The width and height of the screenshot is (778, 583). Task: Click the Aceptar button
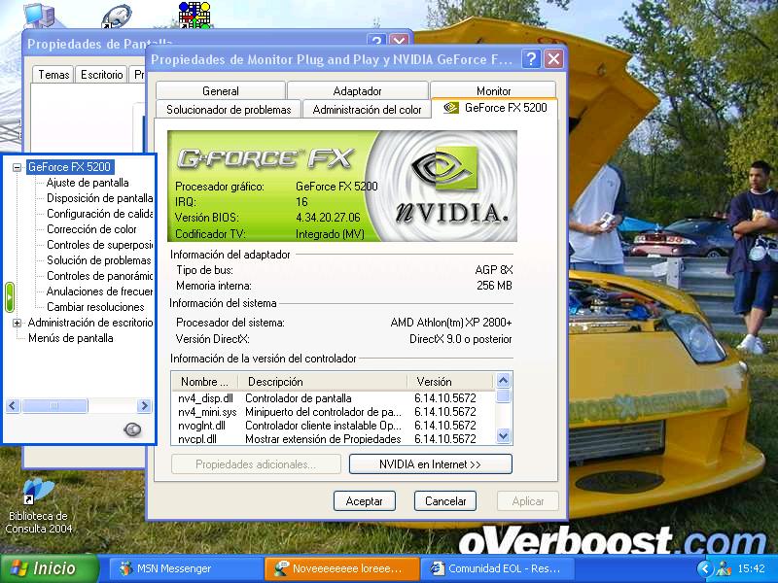pyautogui.click(x=364, y=501)
